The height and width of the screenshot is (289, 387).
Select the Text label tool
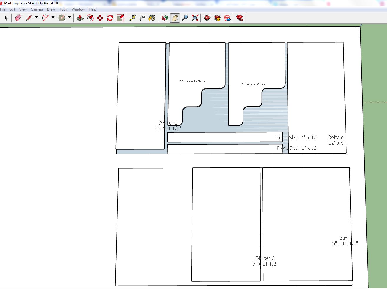pyautogui.click(x=143, y=18)
